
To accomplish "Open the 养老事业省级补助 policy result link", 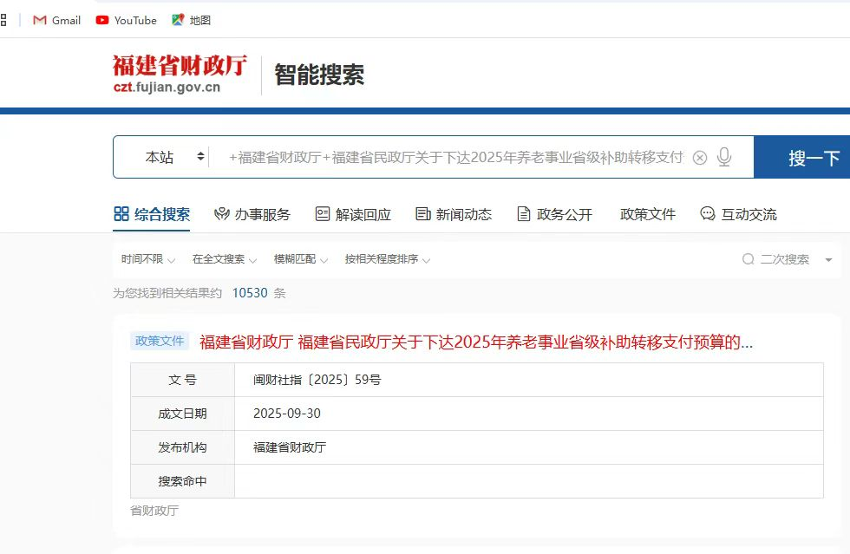I will (475, 342).
